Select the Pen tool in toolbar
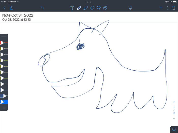Image resolution: width=178 pixels, height=133 pixels. pos(79,8)
